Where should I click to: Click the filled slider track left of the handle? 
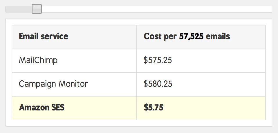click(19, 9)
